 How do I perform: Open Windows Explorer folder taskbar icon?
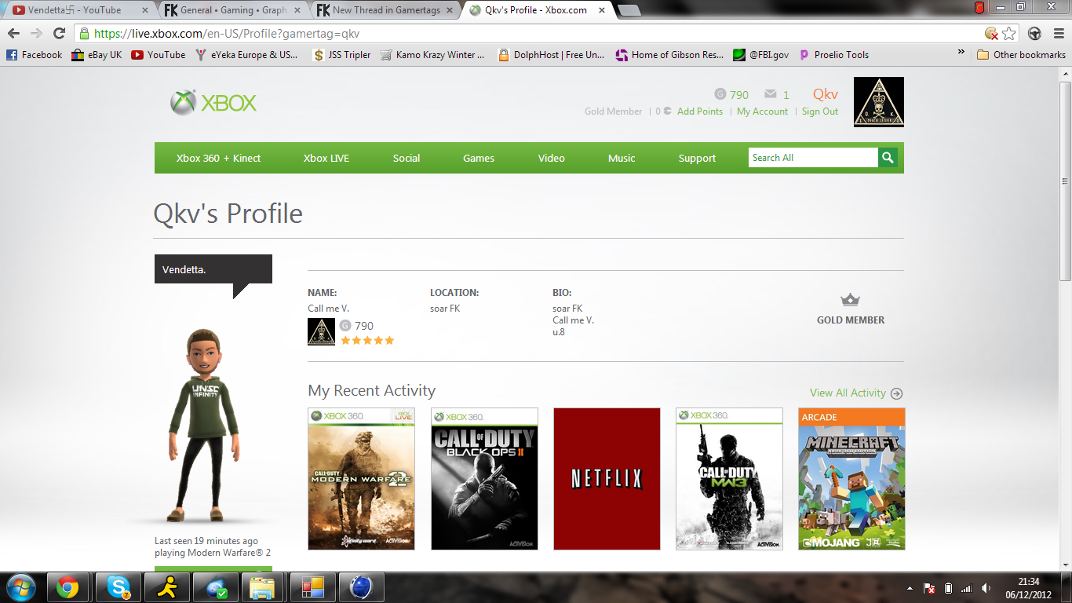click(x=262, y=587)
